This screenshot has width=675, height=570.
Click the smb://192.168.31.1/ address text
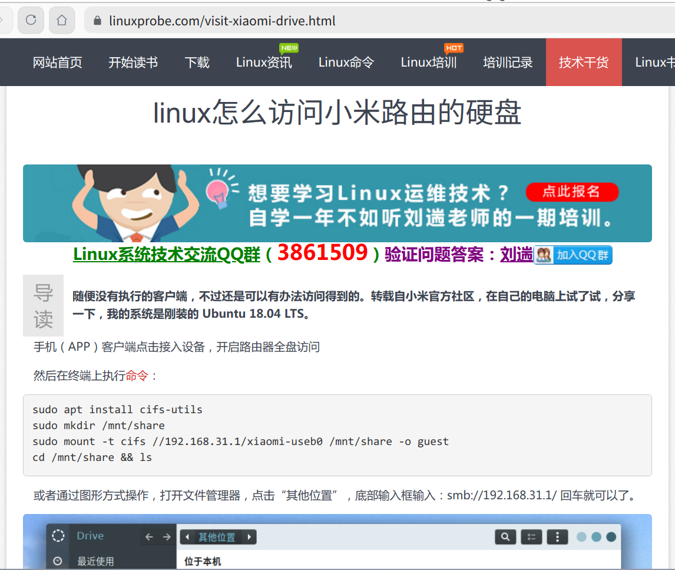[x=501, y=496]
